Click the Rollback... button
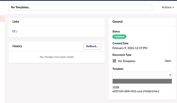The image size is (177, 103). pyautogui.click(x=92, y=46)
